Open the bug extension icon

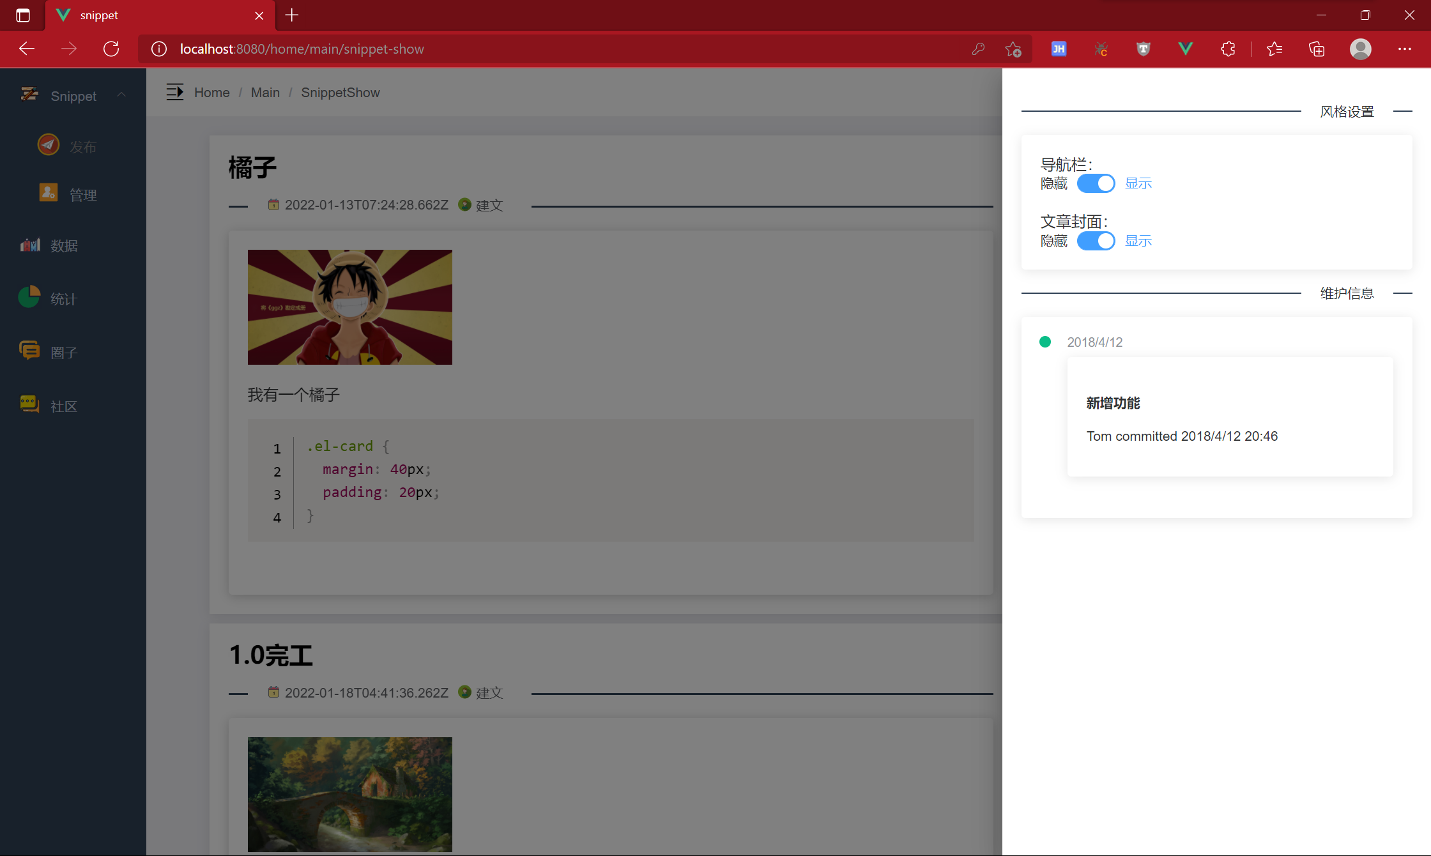pos(1101,49)
